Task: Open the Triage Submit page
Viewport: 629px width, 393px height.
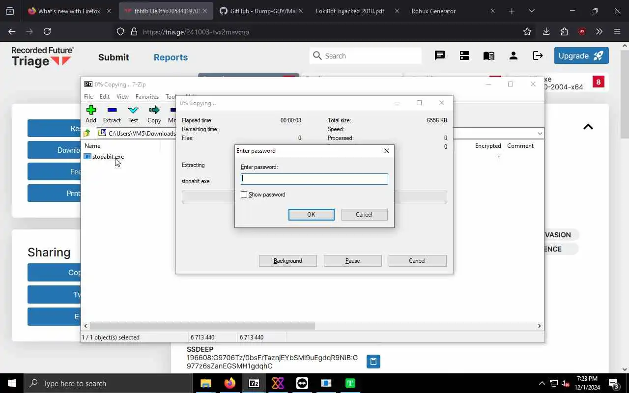Action: (114, 57)
